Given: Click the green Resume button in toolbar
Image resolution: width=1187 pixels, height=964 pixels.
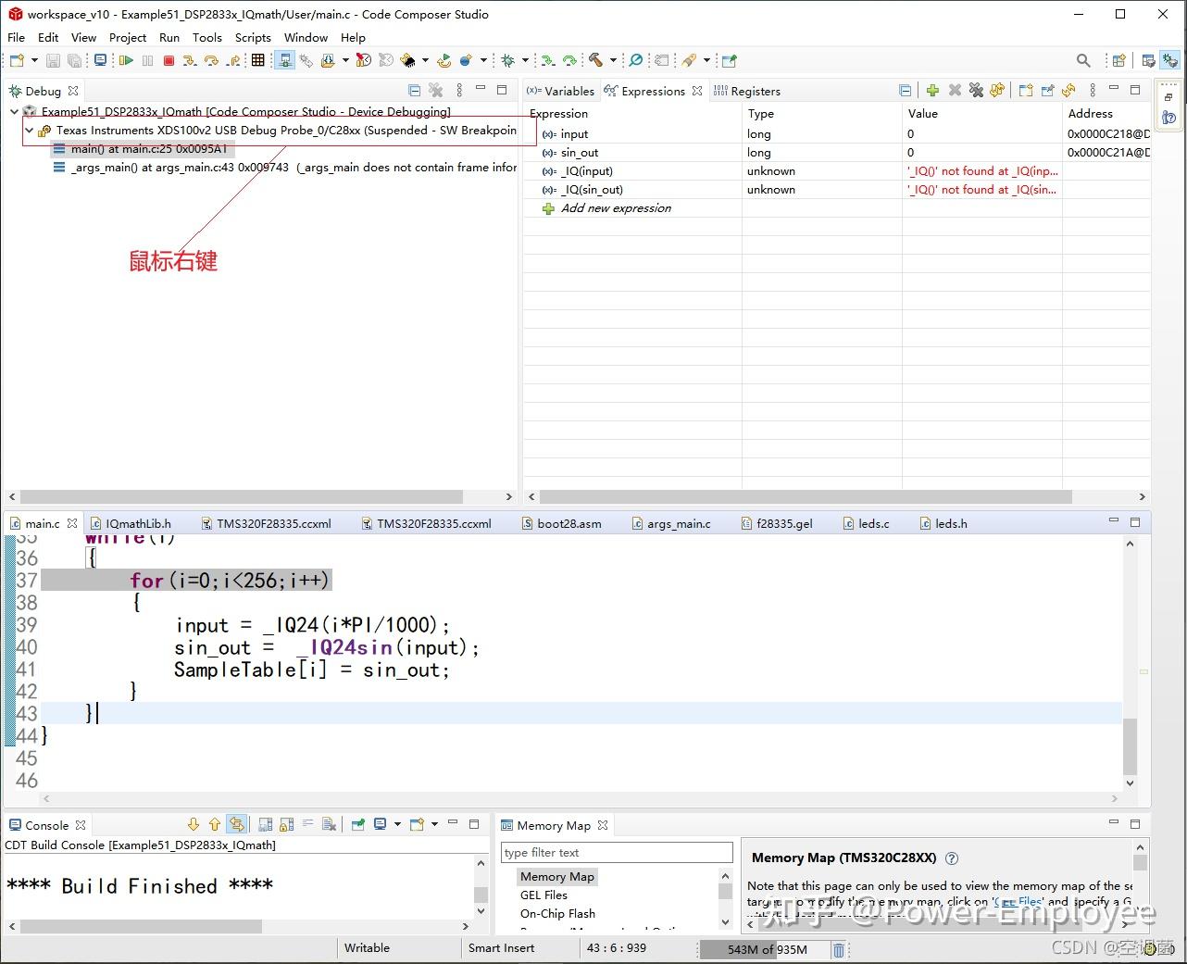Looking at the screenshot, I should click(x=126, y=60).
